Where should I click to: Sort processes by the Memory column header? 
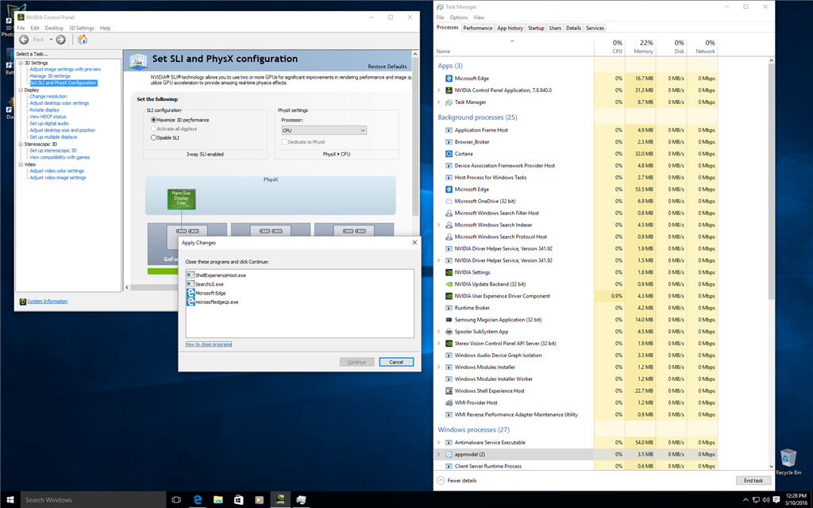[640, 47]
